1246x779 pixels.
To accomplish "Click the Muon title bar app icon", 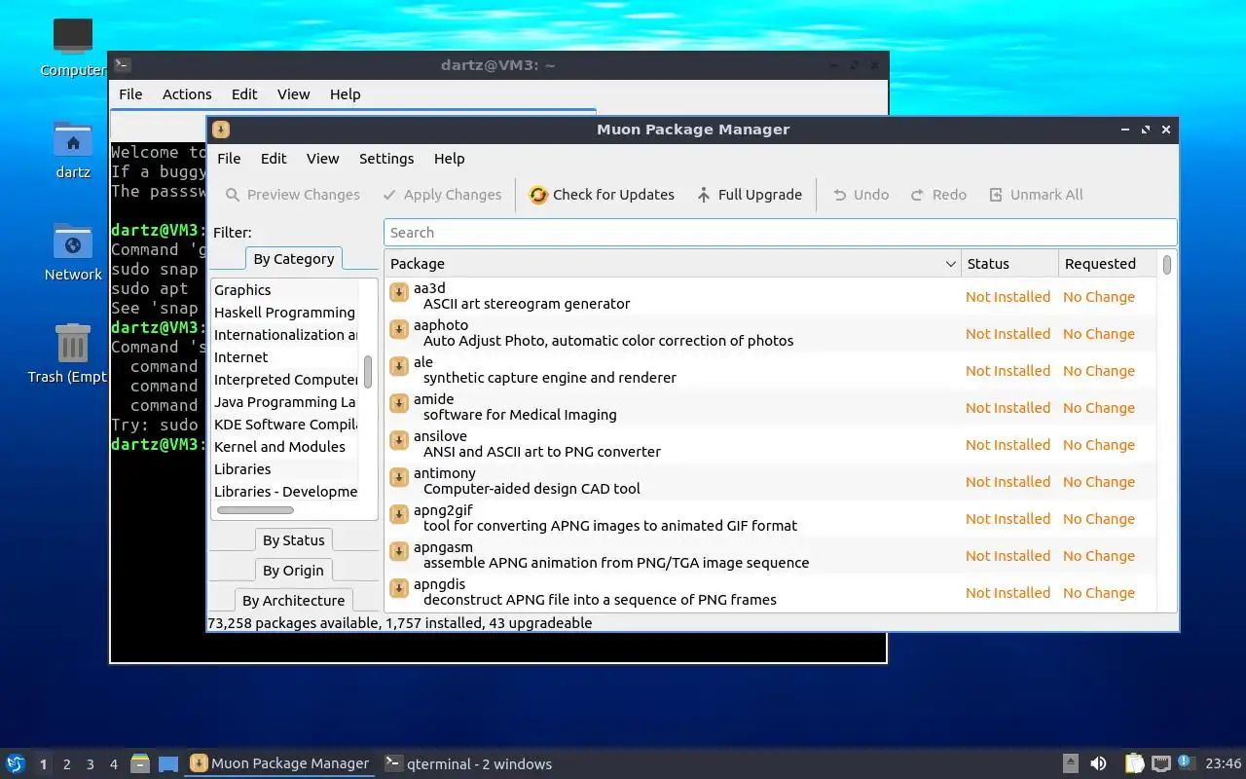I will [221, 130].
